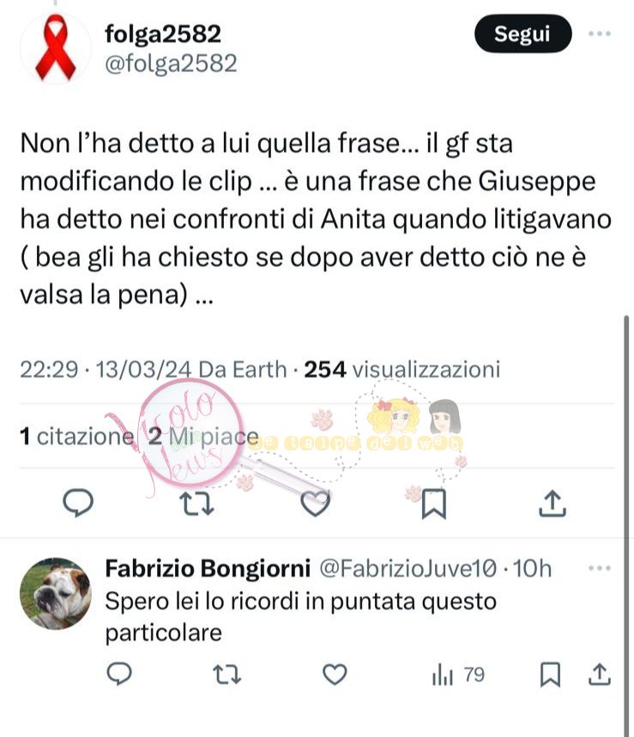Like Fabrizio Bongiorni's reply

click(335, 674)
